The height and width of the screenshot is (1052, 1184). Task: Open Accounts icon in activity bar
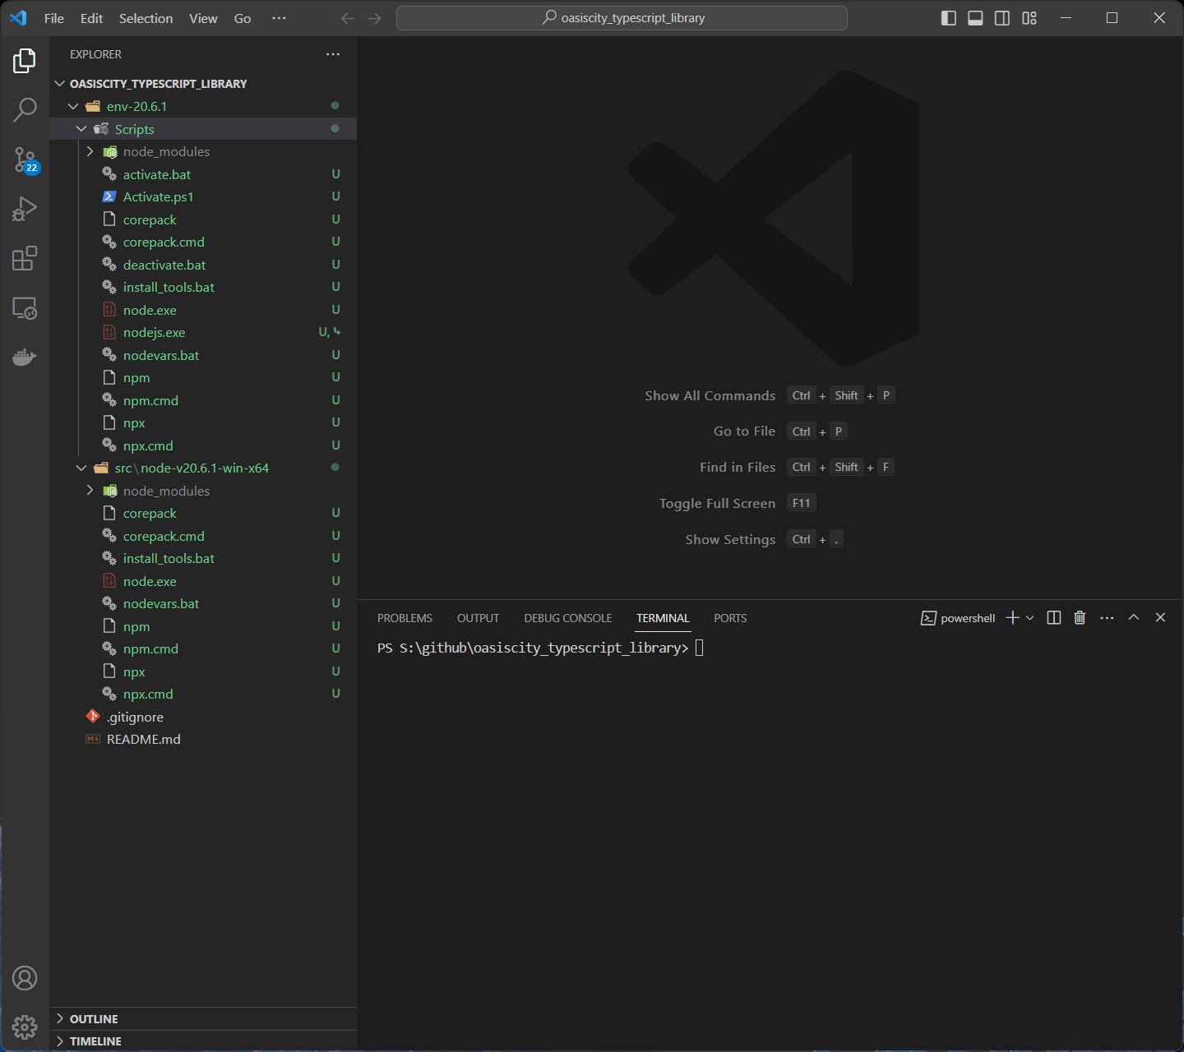(x=25, y=978)
